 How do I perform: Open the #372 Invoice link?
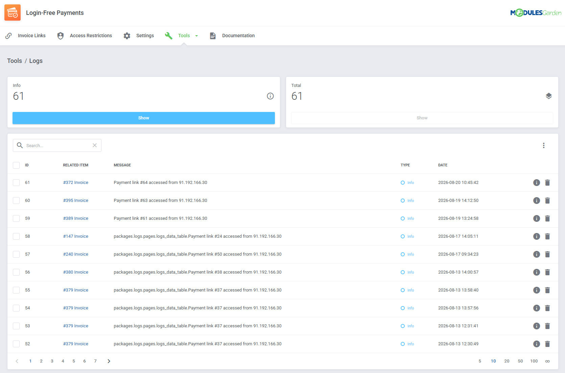click(76, 183)
